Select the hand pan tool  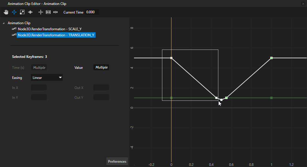6,12
